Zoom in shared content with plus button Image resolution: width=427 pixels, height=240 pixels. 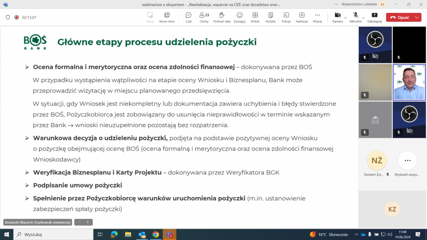coord(87,222)
